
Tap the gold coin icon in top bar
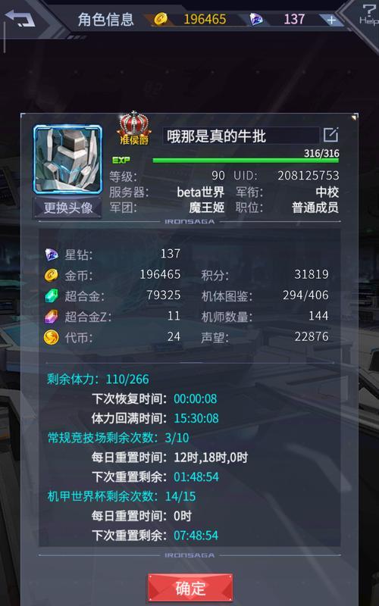pyautogui.click(x=161, y=19)
